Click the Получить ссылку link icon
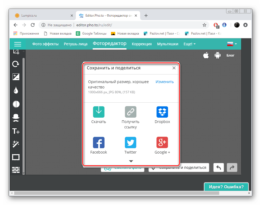This screenshot has height=205, width=261. [x=130, y=112]
